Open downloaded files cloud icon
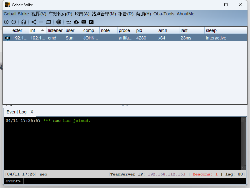Screen dimensions: 250x188 pyautogui.click(x=76, y=22)
